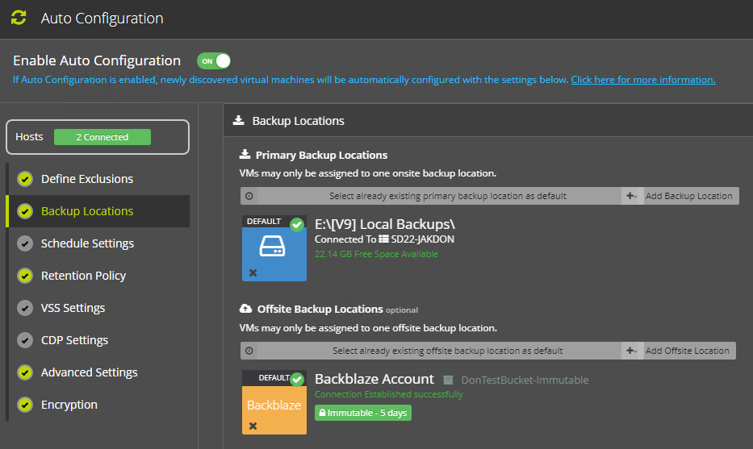This screenshot has height=449, width=753.
Task: Click the 2 Connected hosts badge
Action: pyautogui.click(x=102, y=137)
